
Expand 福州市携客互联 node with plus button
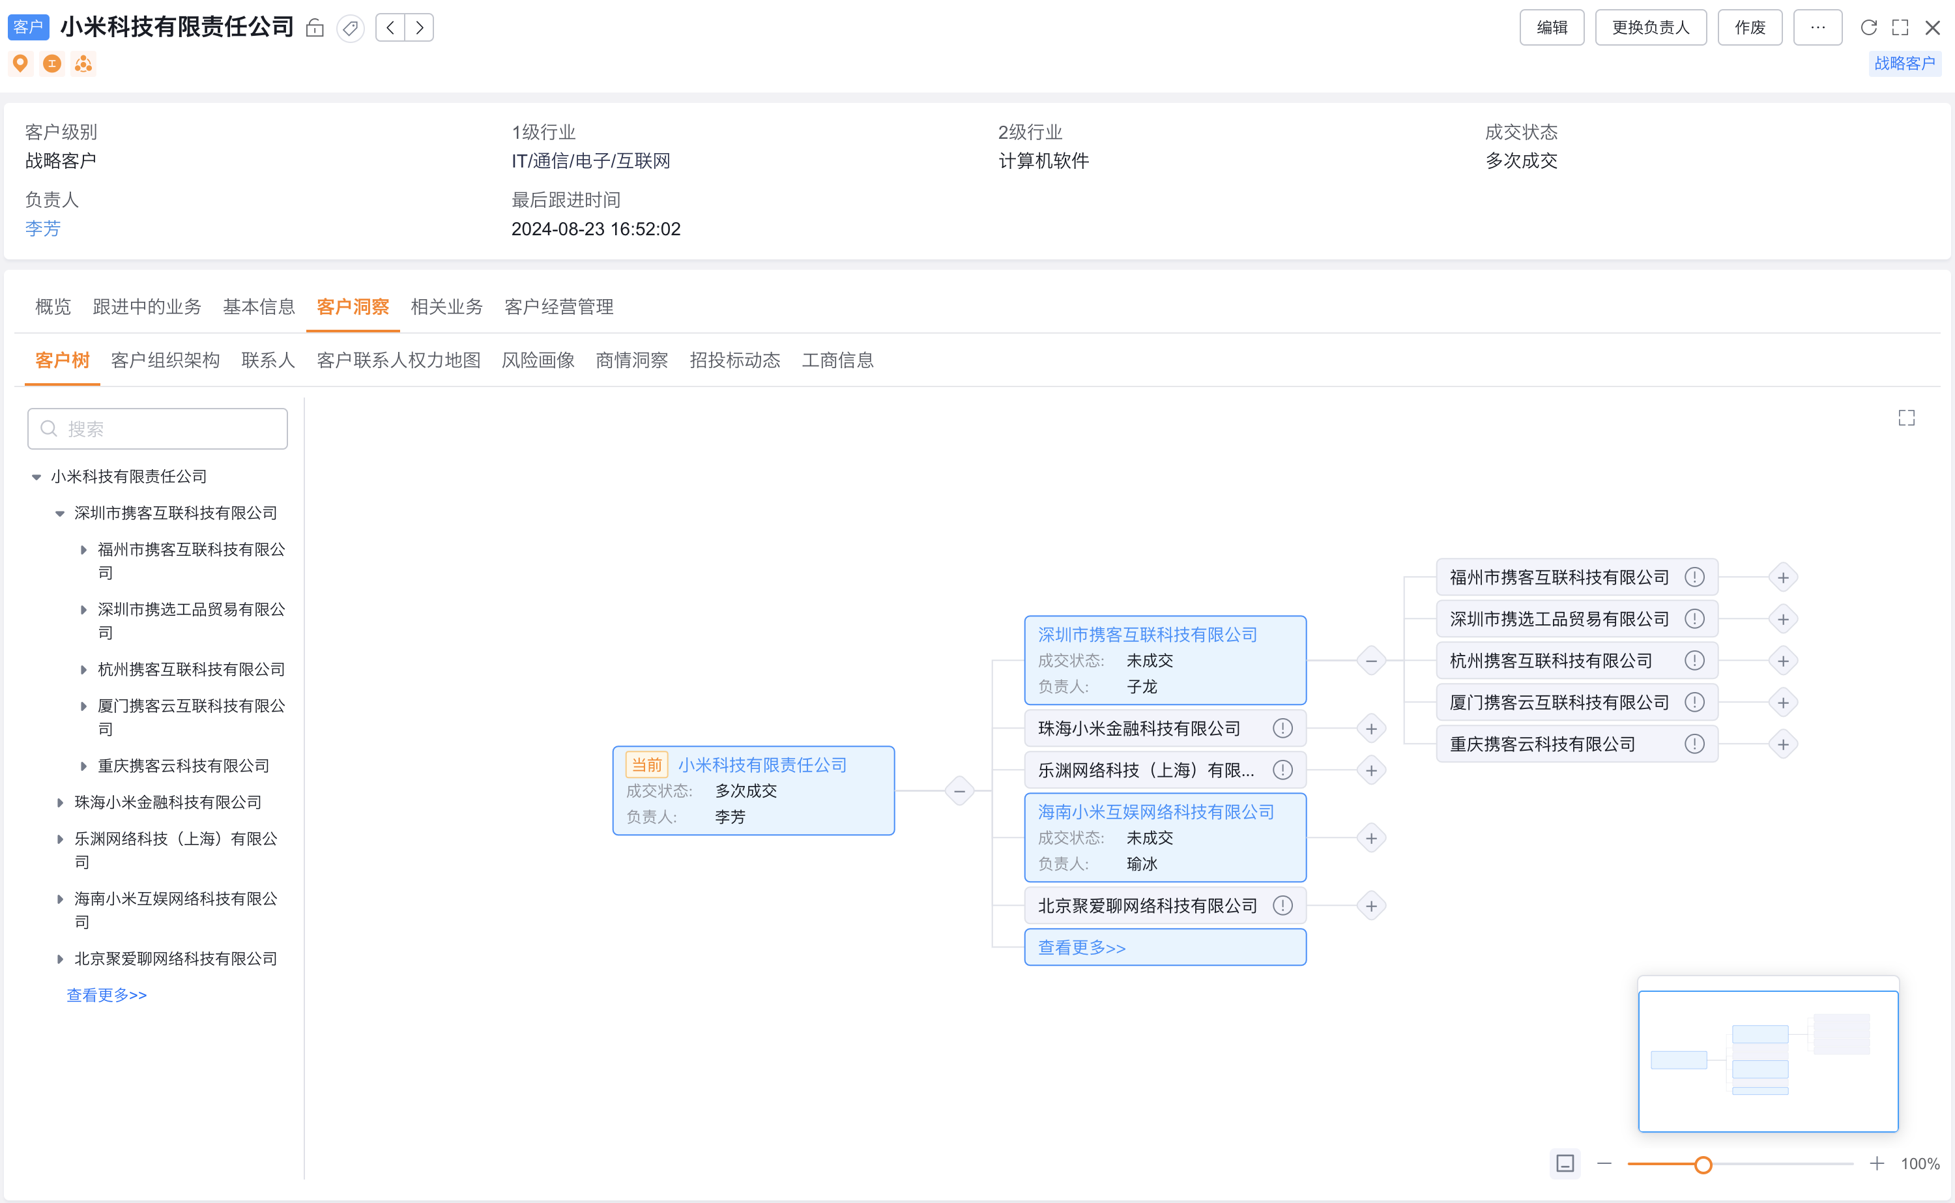pos(1783,577)
